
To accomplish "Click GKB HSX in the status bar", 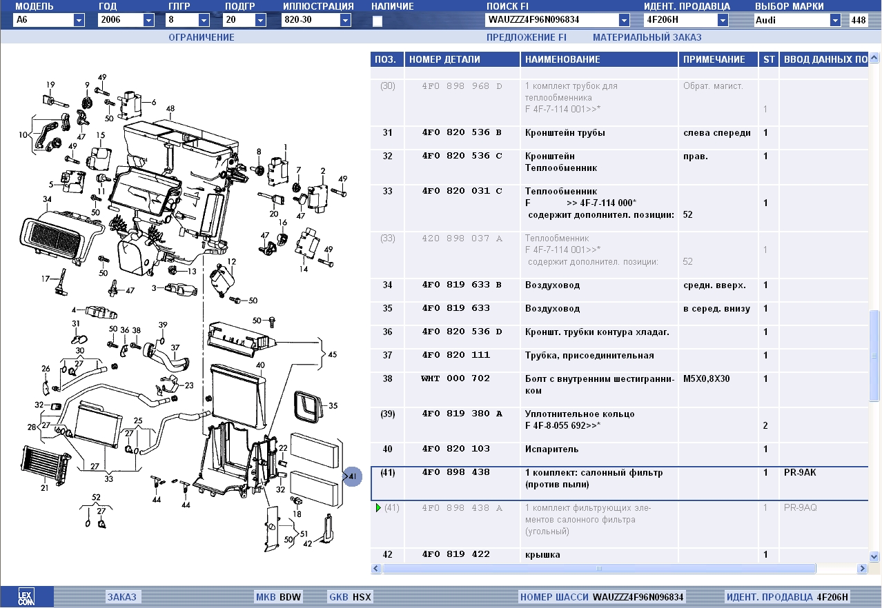I will [x=351, y=597].
